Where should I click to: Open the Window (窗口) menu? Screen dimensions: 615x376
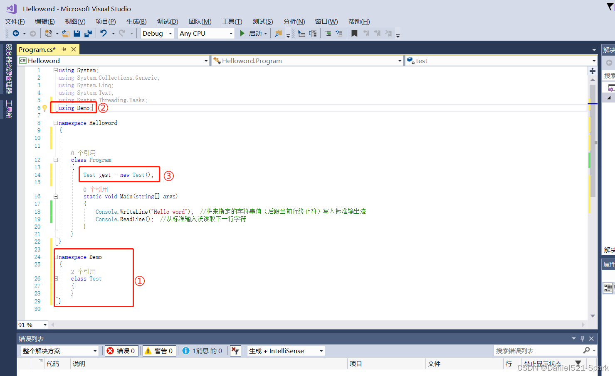pos(326,22)
